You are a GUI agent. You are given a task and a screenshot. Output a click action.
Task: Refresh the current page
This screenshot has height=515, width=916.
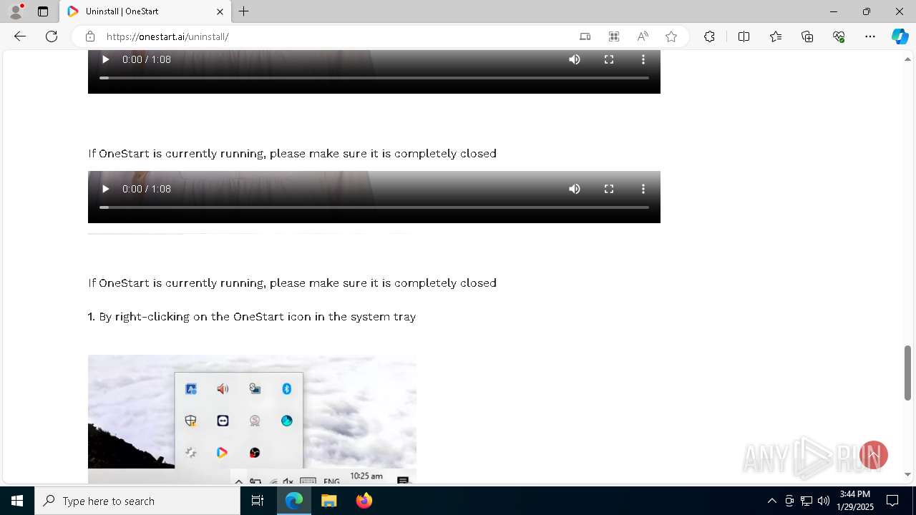(x=52, y=36)
